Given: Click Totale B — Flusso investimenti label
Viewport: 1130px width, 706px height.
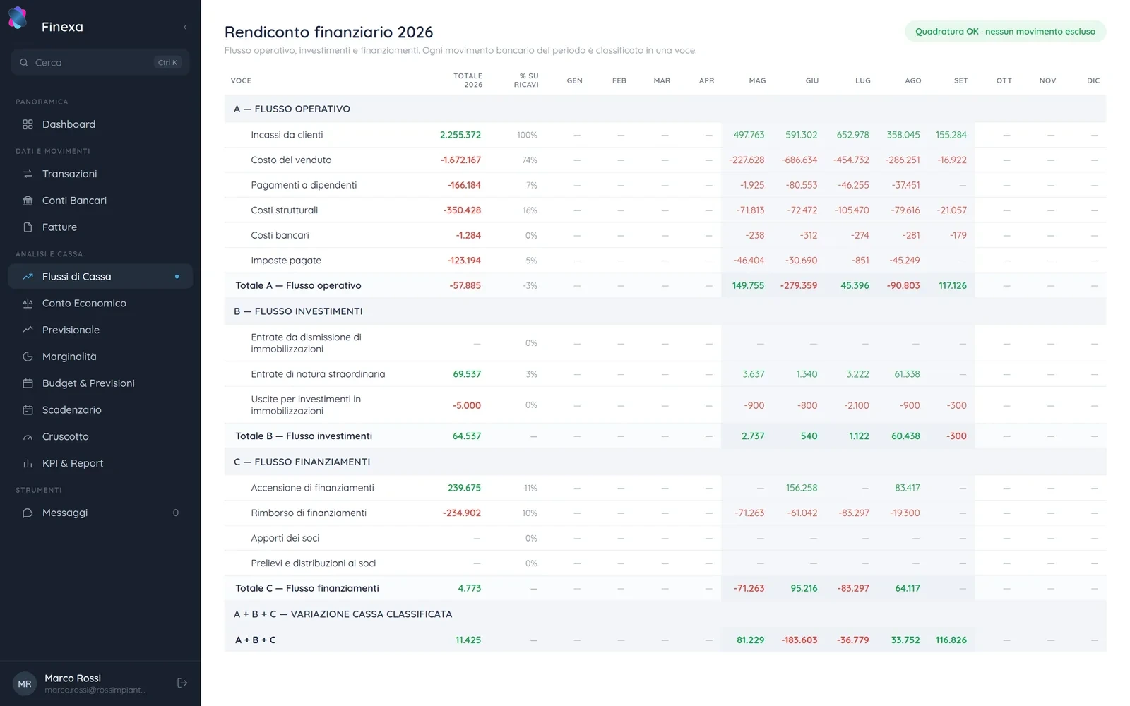Looking at the screenshot, I should 304,436.
